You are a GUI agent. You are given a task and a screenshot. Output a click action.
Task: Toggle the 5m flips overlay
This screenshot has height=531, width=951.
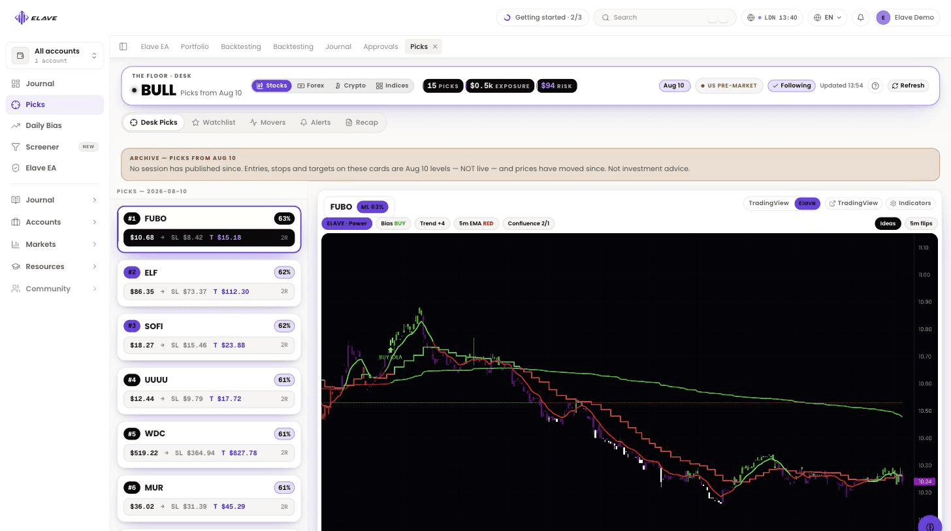921,223
